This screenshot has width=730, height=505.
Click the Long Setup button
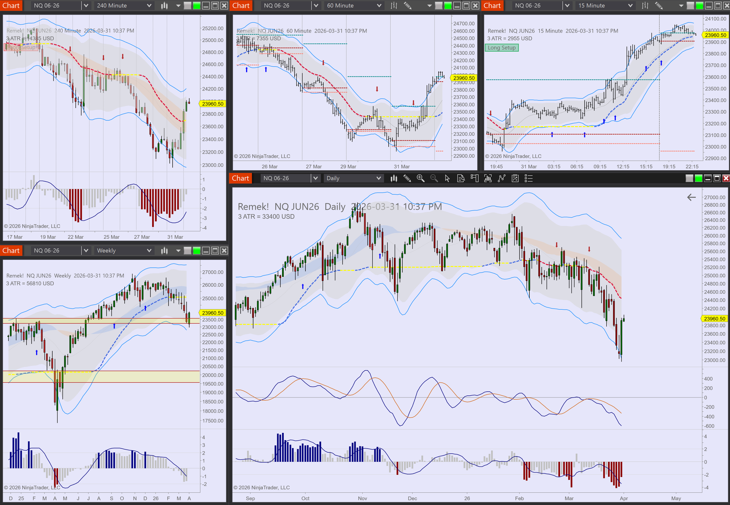point(502,48)
